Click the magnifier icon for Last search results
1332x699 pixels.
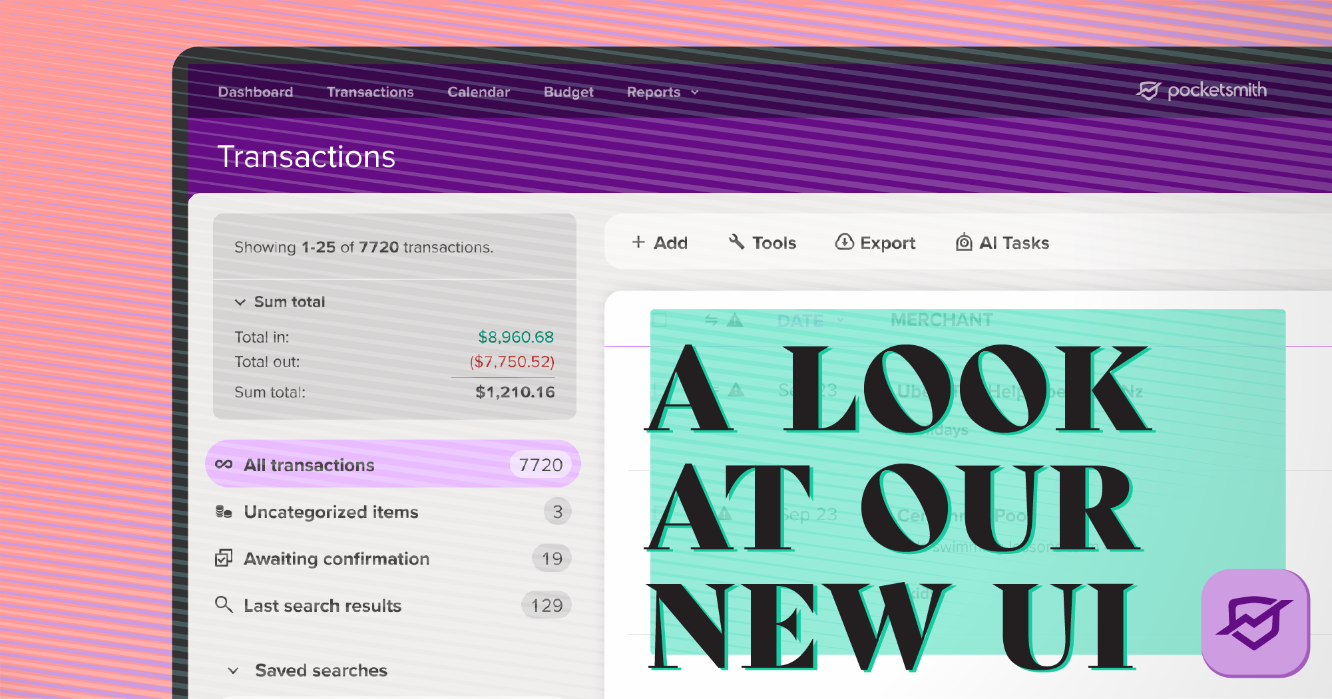click(x=224, y=605)
